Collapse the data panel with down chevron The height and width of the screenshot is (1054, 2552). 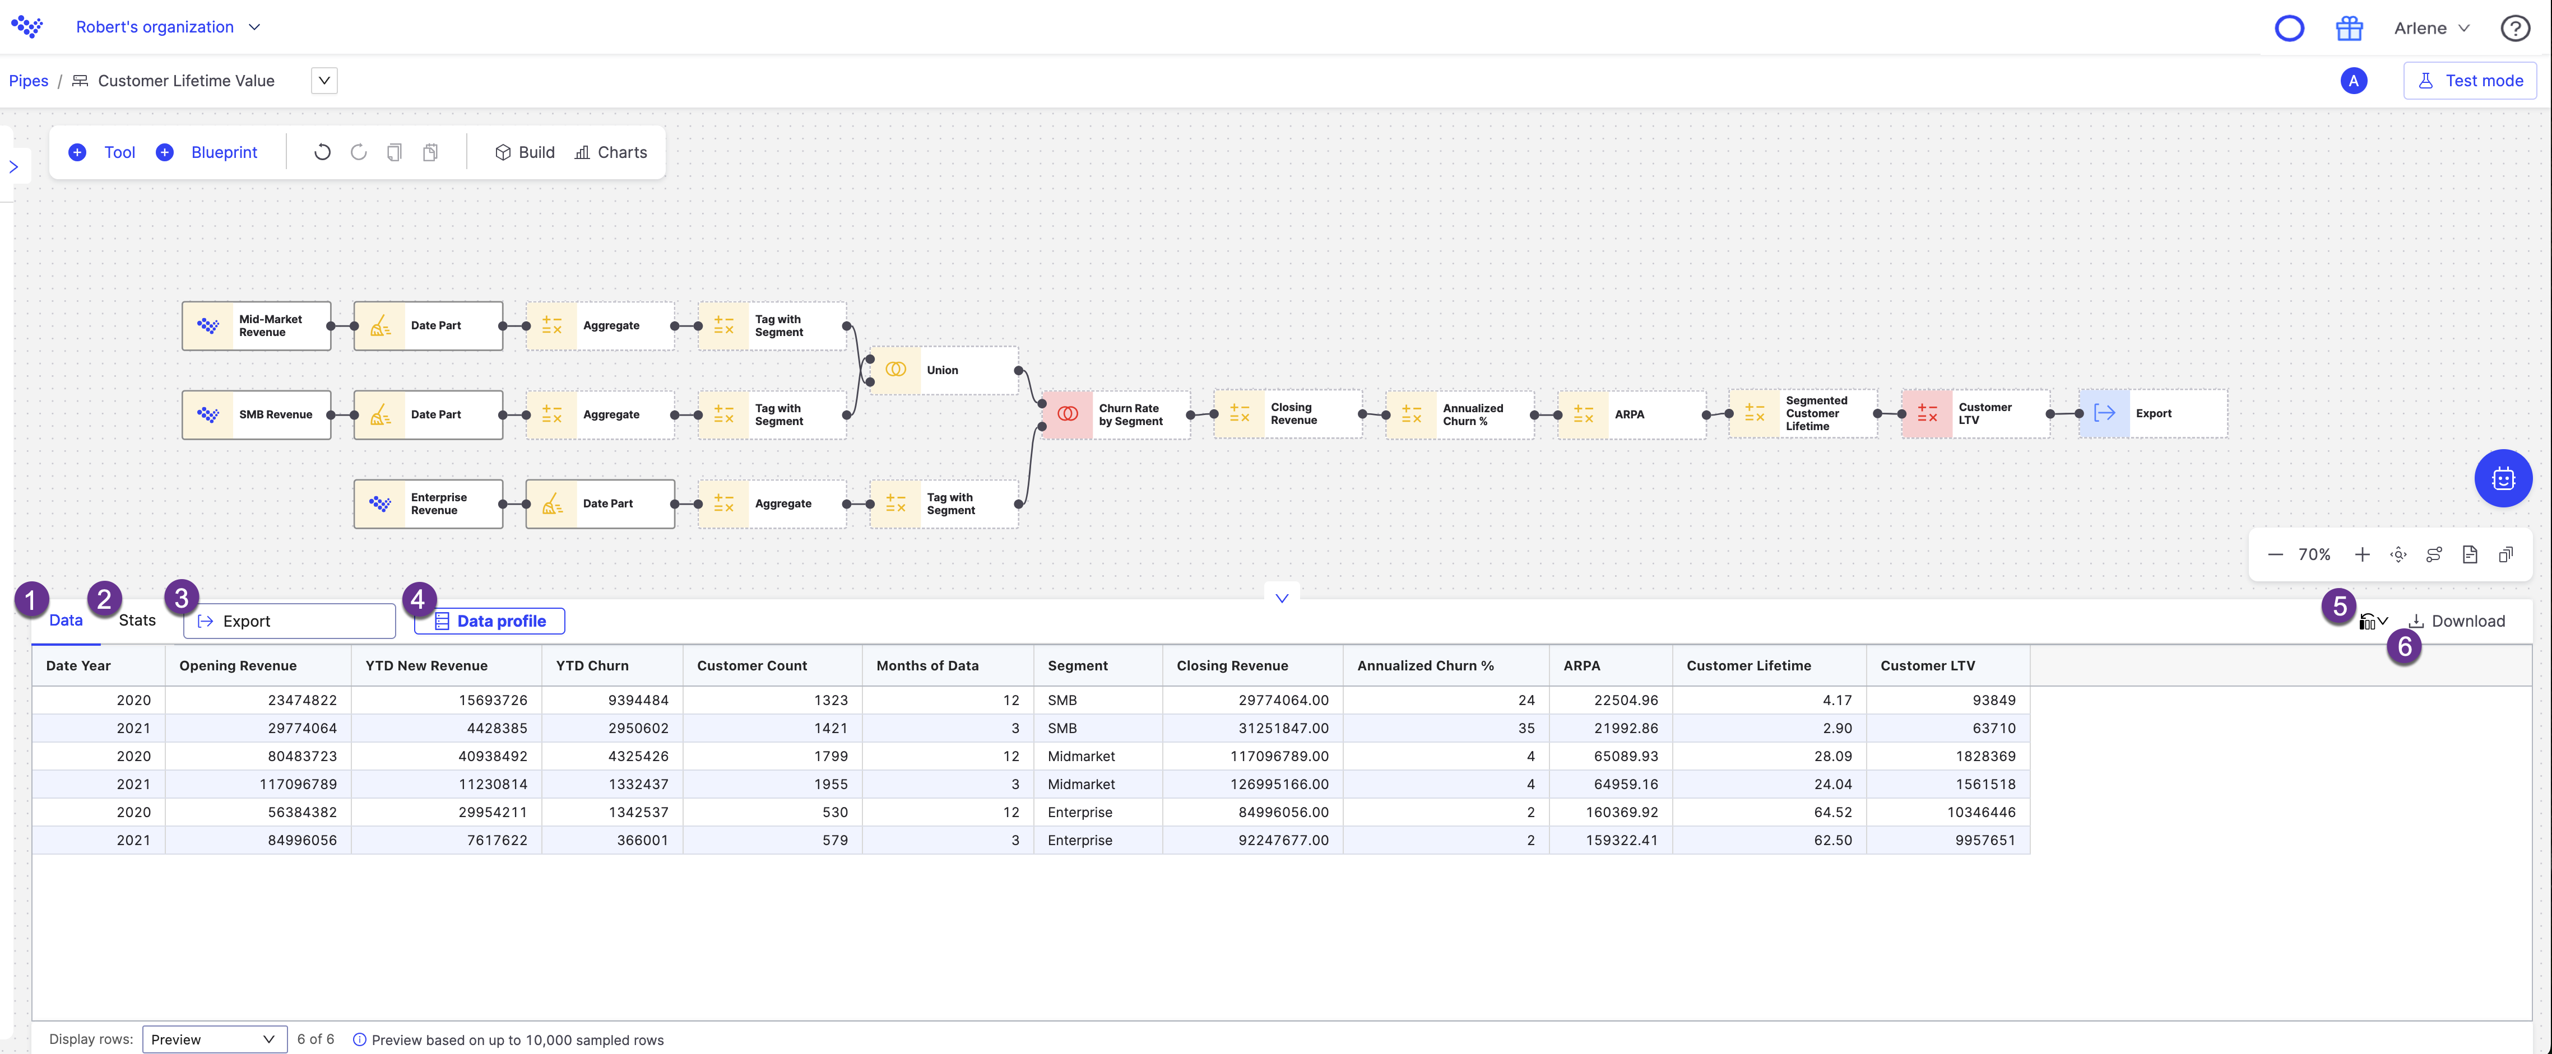click(x=1281, y=598)
